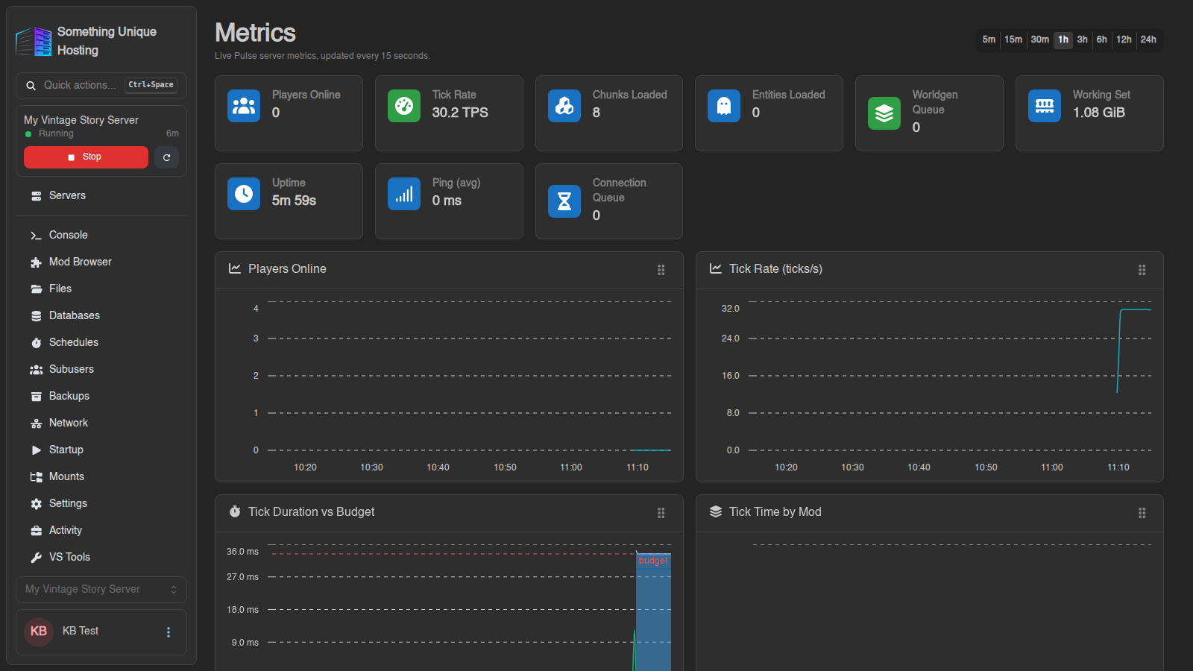Viewport: 1193px width, 671px height.
Task: Navigate to Servers list
Action: 101,195
